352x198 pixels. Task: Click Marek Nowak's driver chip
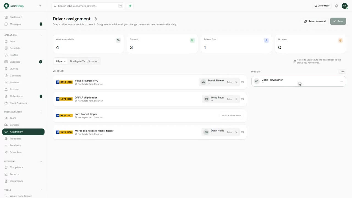click(219, 82)
